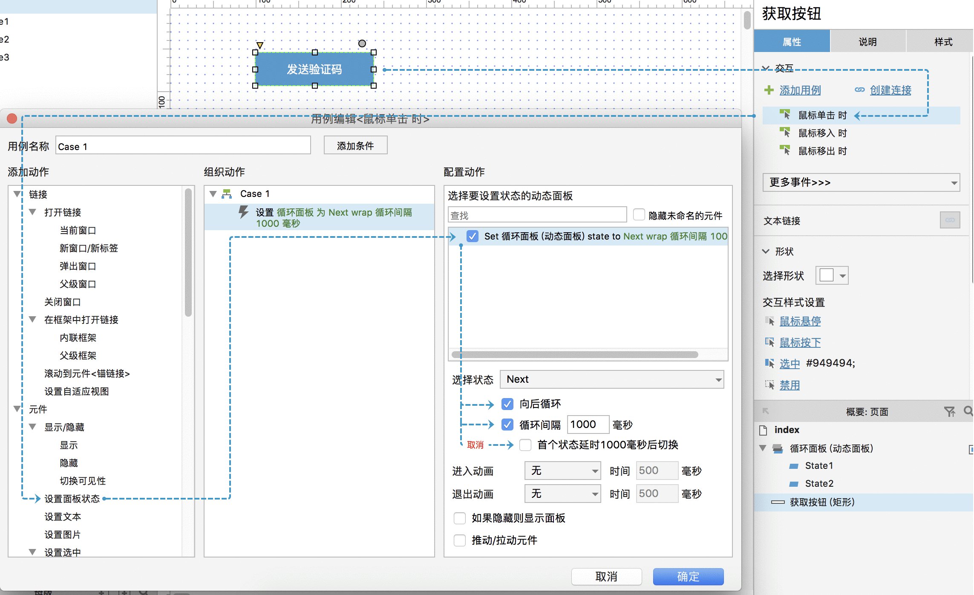Open the 选择状态 Next dropdown
The height and width of the screenshot is (595, 974).
(612, 379)
